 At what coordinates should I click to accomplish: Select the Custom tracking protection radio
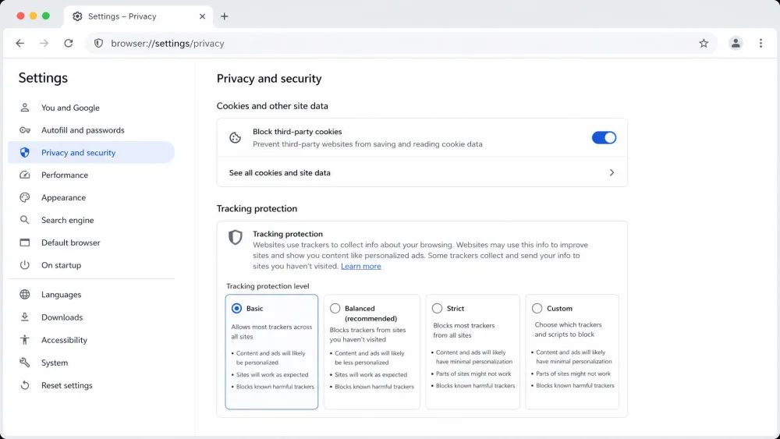(537, 308)
